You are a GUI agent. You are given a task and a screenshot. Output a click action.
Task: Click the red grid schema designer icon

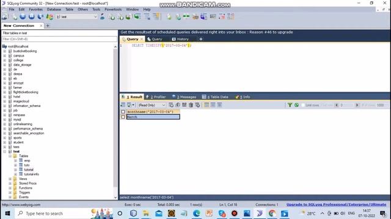point(222,16)
